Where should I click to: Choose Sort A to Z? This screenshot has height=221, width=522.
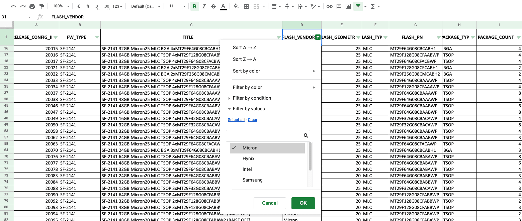[244, 47]
